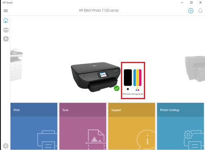View the tri-color ink cartridge level
Viewport: 205px width, 150px height.
(x=137, y=77)
